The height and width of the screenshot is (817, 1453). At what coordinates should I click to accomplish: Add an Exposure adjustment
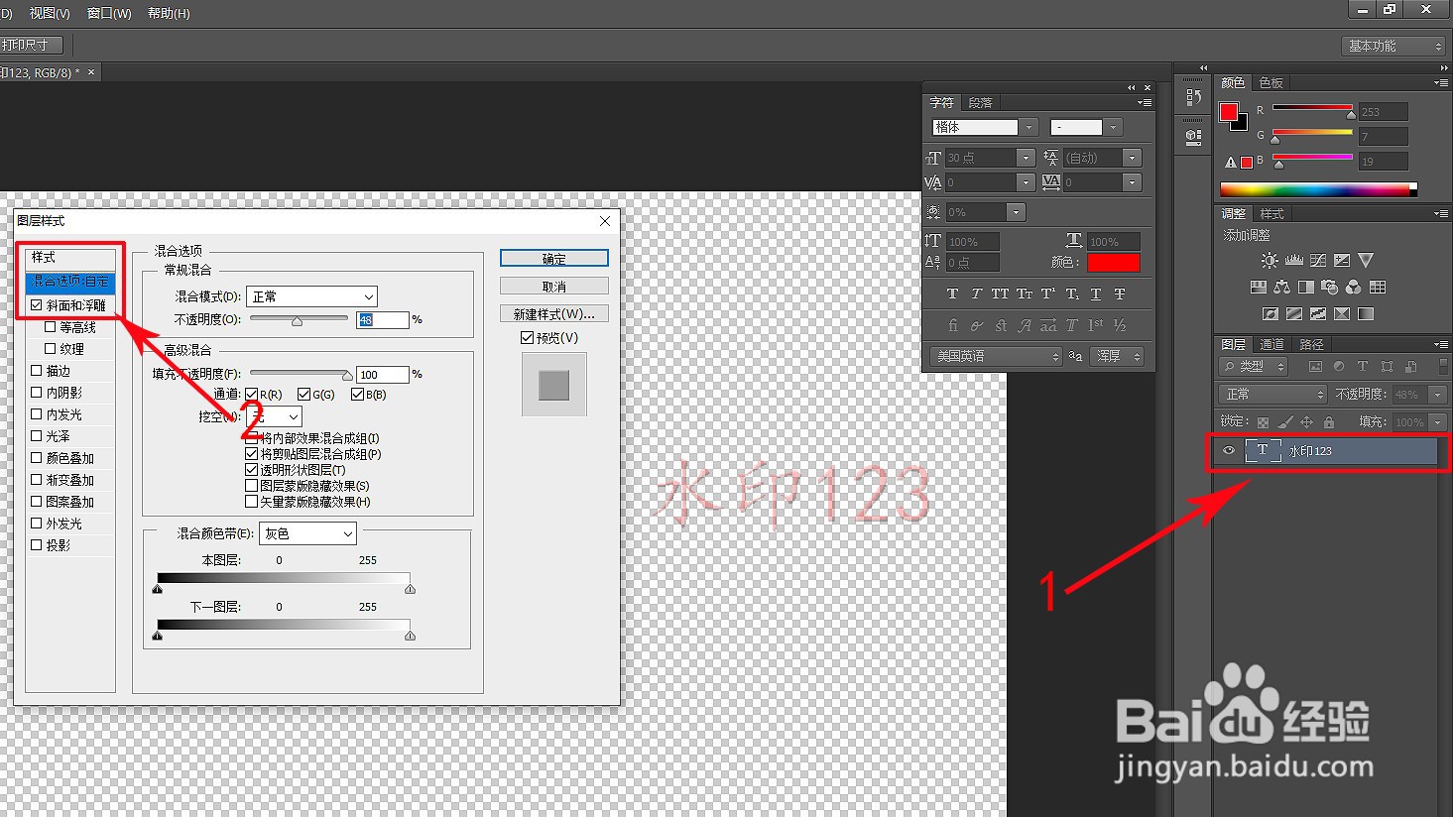tap(1342, 261)
